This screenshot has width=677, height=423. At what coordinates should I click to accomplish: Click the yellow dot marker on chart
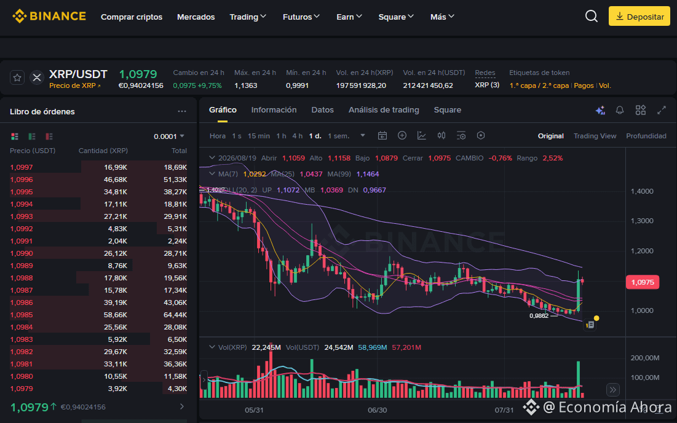click(x=596, y=318)
